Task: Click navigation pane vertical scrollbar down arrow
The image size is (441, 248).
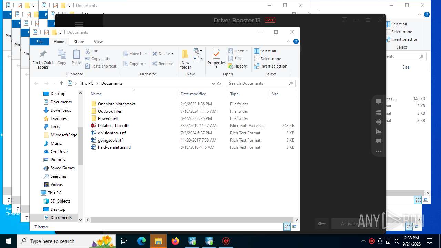Action: pos(80,220)
